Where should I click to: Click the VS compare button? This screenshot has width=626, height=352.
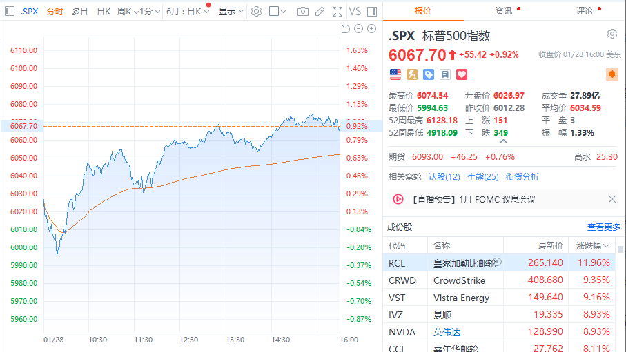355,12
